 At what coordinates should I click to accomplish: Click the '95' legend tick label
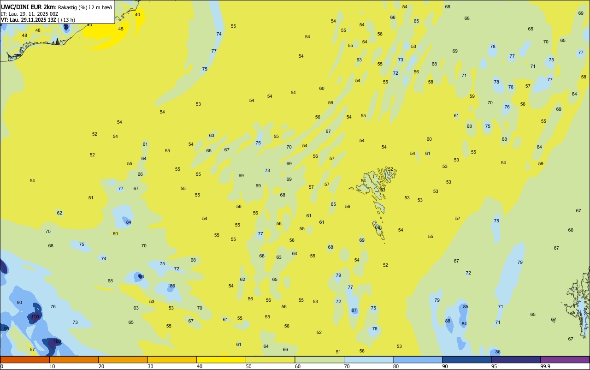(x=494, y=366)
